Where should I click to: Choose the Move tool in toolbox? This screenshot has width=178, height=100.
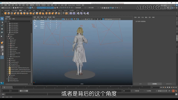click(x=2, y=29)
